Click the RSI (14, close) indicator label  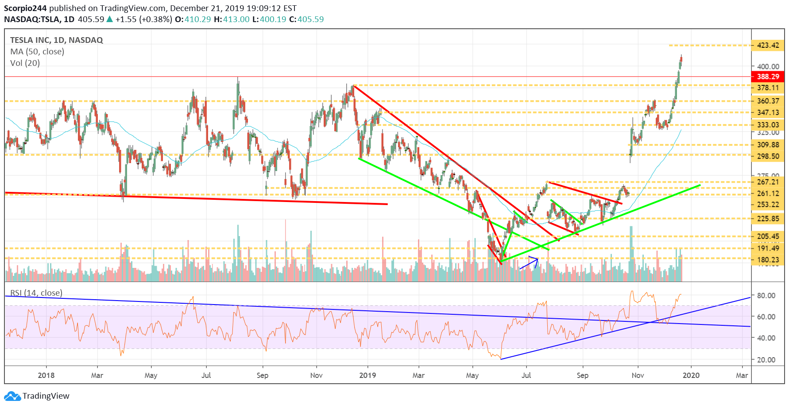pos(36,293)
